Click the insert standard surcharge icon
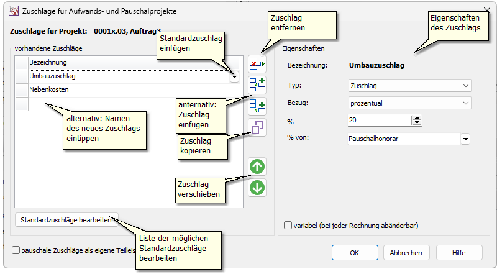 coord(257,85)
